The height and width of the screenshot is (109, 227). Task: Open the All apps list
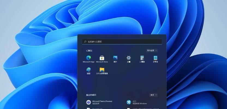[152, 50]
